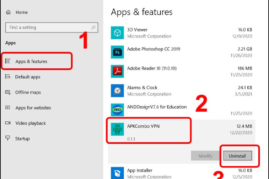Click the Adobe Reader XI icon

click(117, 72)
